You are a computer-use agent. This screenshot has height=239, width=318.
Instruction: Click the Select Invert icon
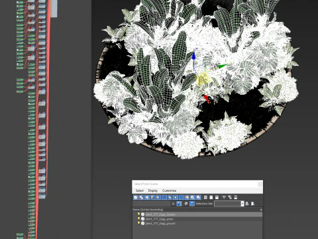point(217,197)
